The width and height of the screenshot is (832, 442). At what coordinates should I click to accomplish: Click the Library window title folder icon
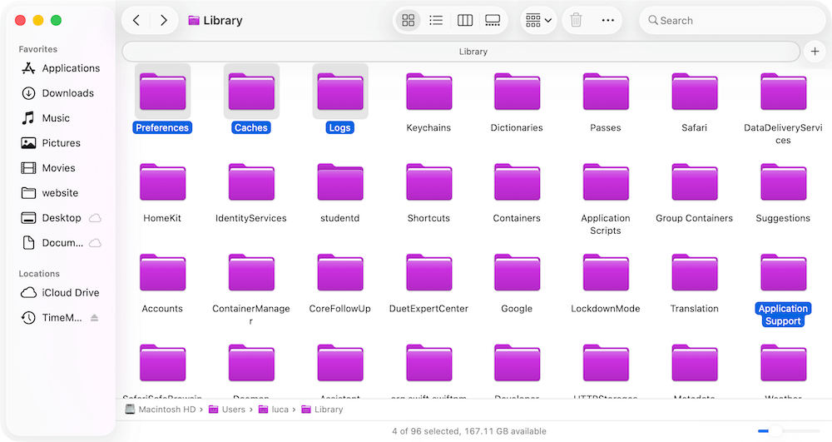pyautogui.click(x=194, y=21)
